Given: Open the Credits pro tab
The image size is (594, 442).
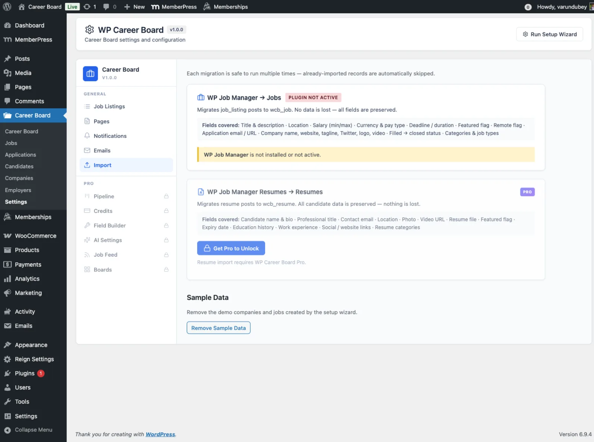Looking at the screenshot, I should [126, 211].
